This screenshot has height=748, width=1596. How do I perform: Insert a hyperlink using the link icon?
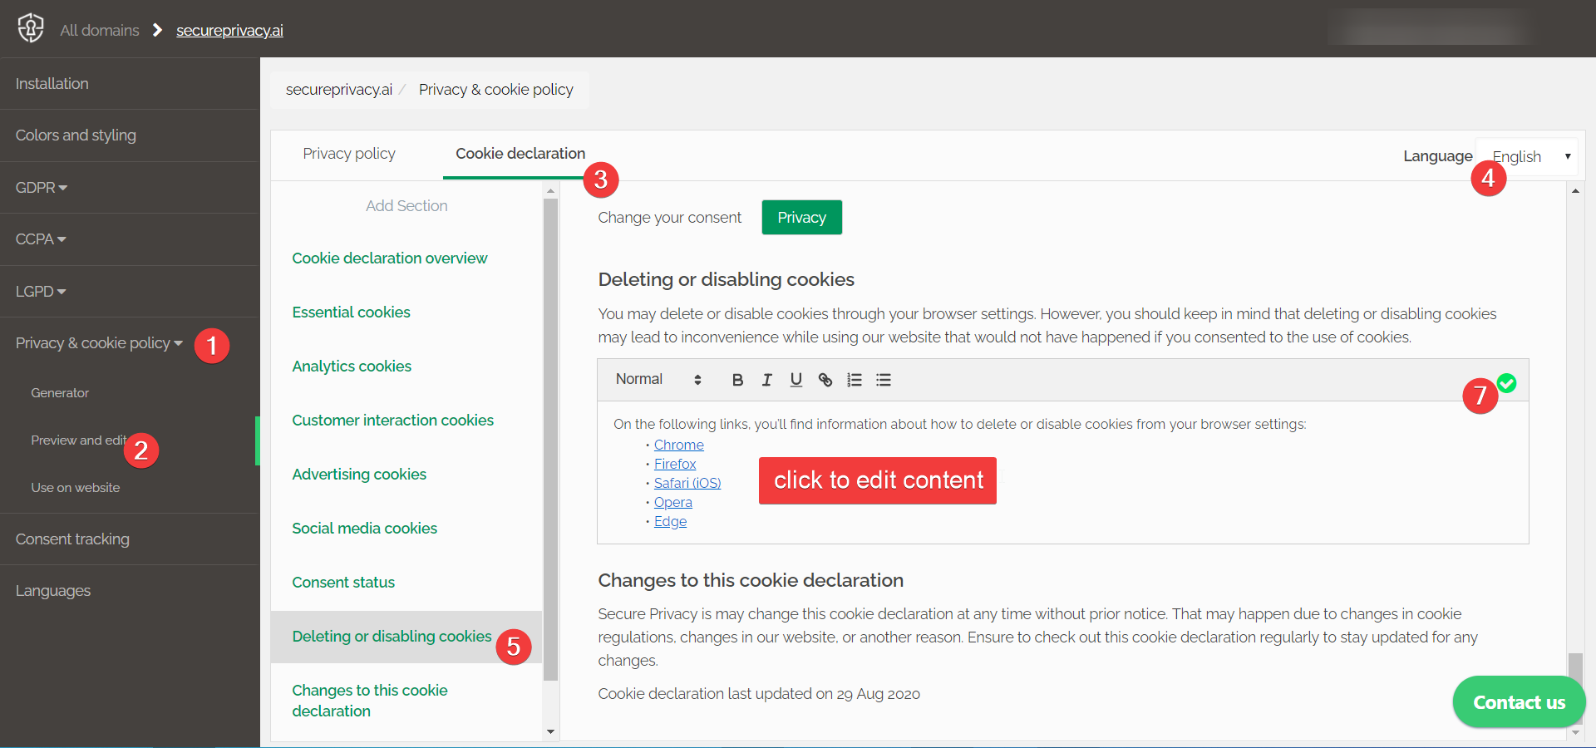825,380
